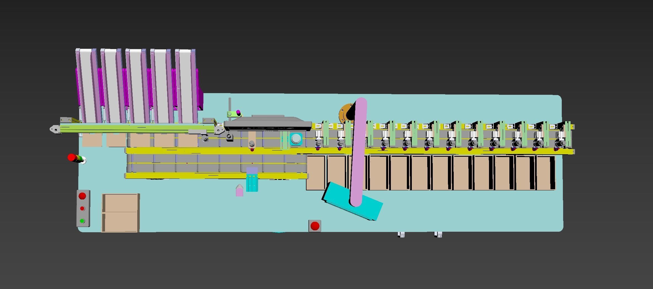Select the red emergency stop button on the control panel

tap(82, 196)
